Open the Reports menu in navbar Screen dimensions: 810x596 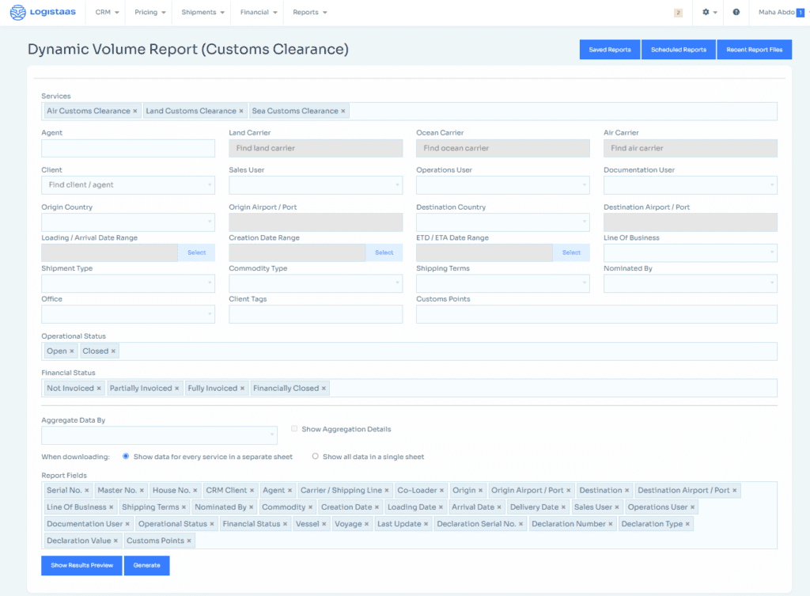pos(309,13)
